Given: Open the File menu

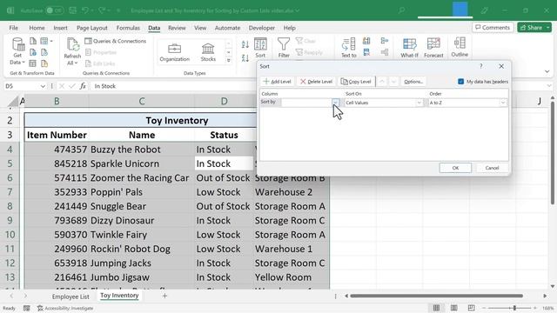Looking at the screenshot, I should (x=14, y=28).
